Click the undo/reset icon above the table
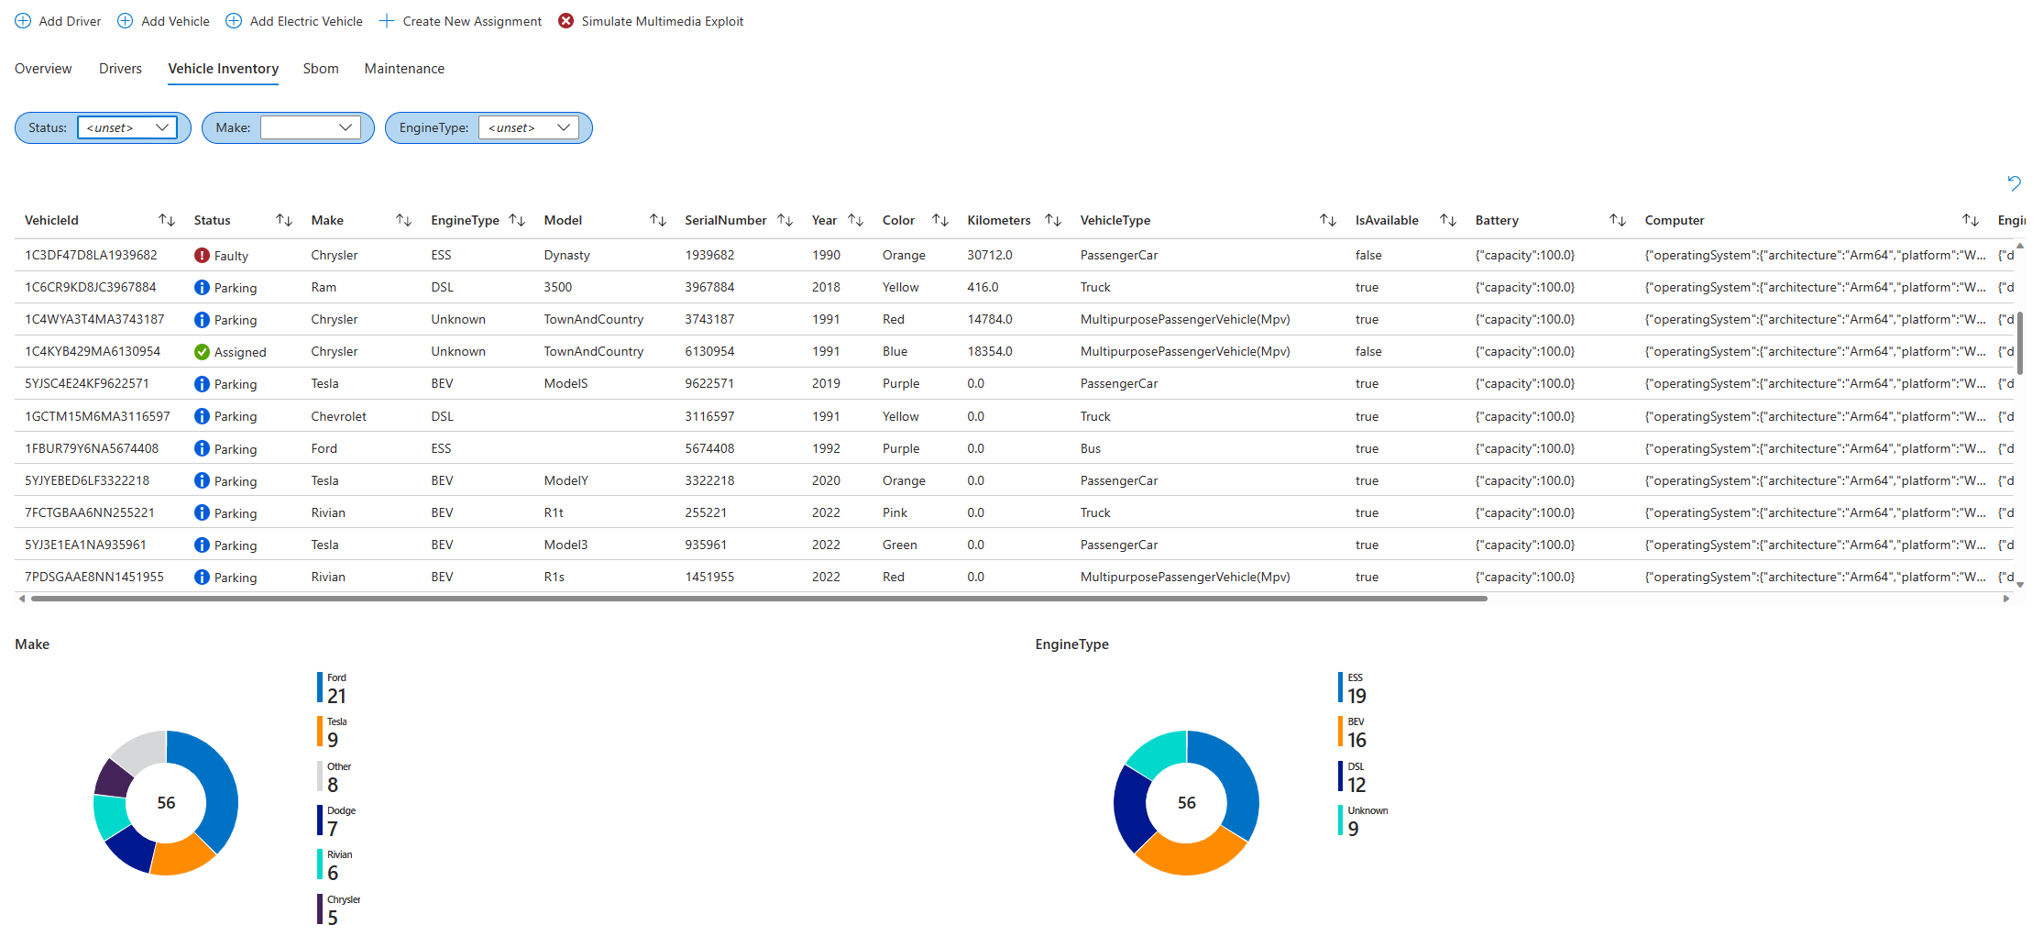Image resolution: width=2043 pixels, height=936 pixels. (x=2014, y=183)
